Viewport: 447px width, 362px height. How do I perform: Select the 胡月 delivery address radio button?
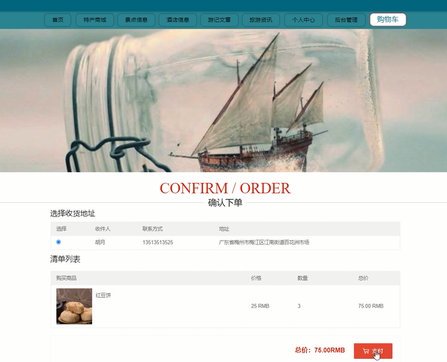[58, 242]
